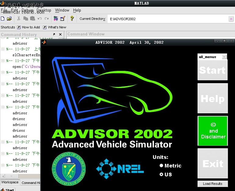The height and width of the screenshot is (191, 235).
Task: Open the Desktop menu
Action: 44,10
